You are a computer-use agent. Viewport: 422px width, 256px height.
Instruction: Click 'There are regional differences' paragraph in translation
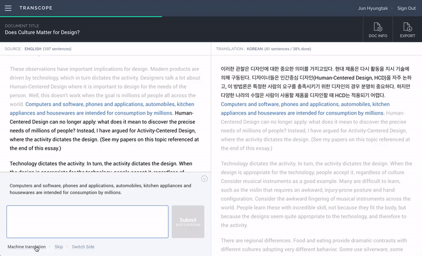click(x=311, y=245)
